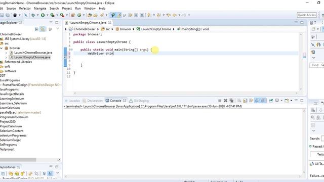The image size is (324, 182).
Task: Click the user profile toolbar icon
Action: (15, 15)
